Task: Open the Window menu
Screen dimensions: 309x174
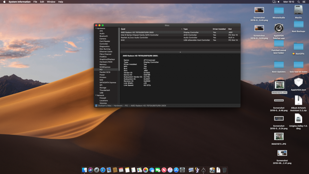Action: point(51,2)
